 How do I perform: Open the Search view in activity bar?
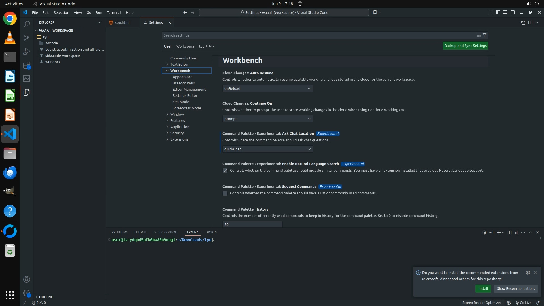tap(27, 24)
